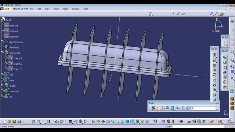Expand the base body tree node

(x=2, y=80)
